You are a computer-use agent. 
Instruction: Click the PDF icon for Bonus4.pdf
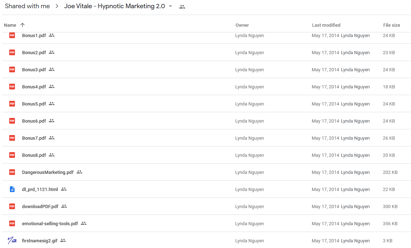coord(12,87)
